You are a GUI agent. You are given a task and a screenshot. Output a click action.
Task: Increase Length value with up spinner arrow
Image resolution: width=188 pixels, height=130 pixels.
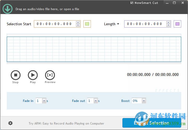coord(168,23)
